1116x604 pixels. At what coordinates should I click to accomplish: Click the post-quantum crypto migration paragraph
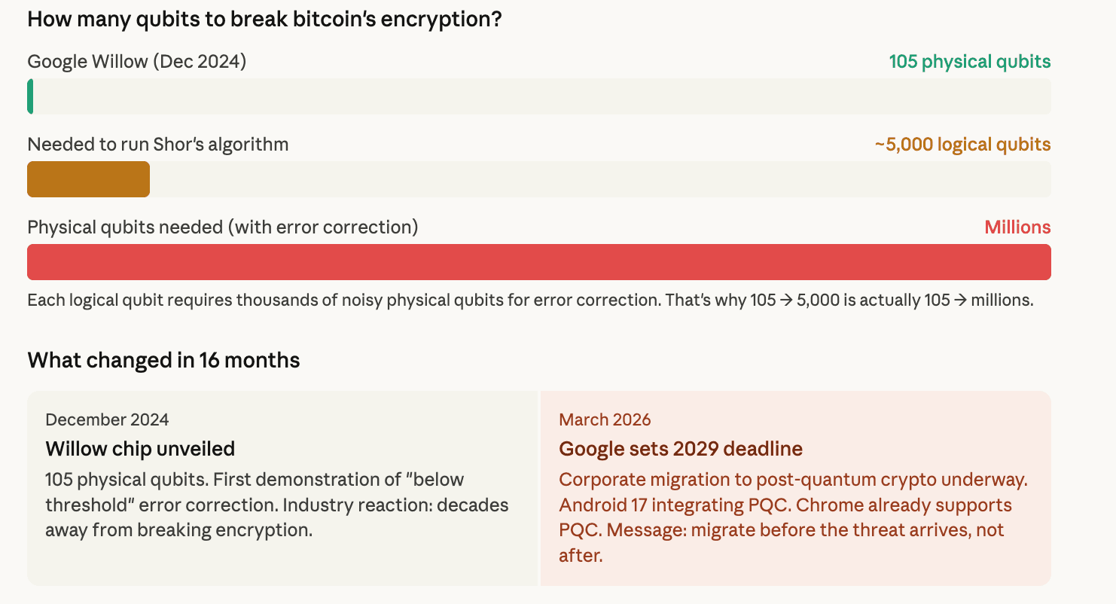tap(793, 517)
